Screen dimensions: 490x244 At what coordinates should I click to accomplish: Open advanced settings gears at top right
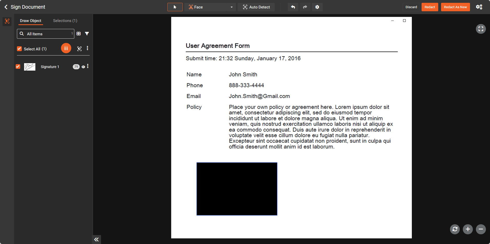[x=479, y=7]
